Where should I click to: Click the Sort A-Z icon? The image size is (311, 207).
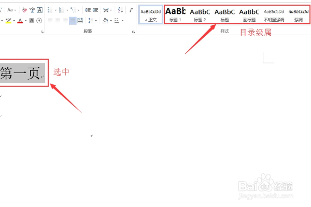coord(120,10)
